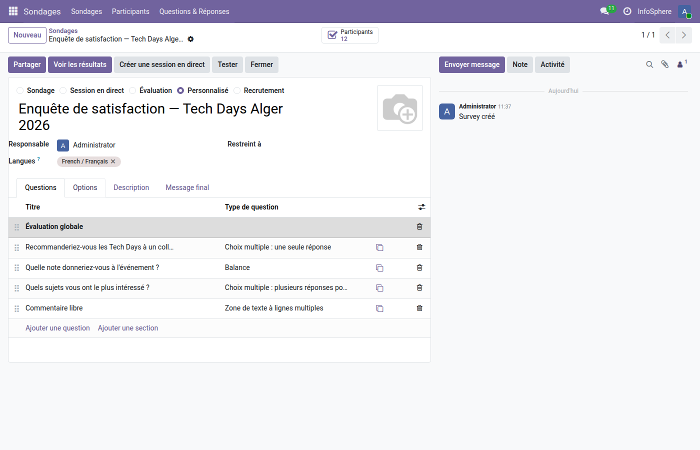The width and height of the screenshot is (700, 450).
Task: Open the apps grid menu icon
Action: 13,11
